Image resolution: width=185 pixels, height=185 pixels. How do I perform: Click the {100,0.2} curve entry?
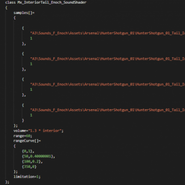(32, 161)
